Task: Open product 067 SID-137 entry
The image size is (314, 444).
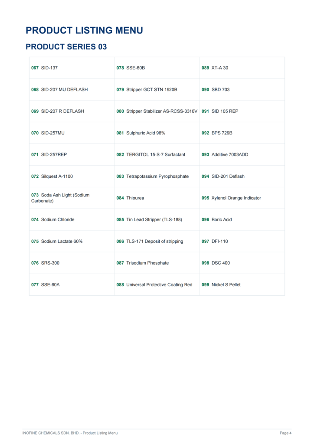Action: point(44,68)
